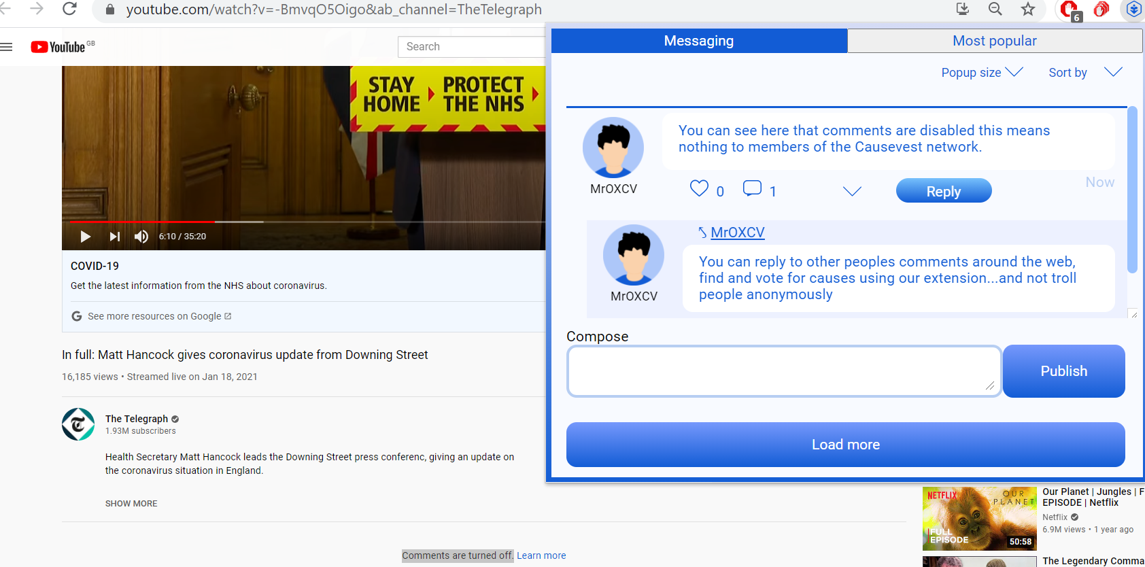The height and width of the screenshot is (567, 1145).
Task: Bookmark this page with the star icon
Action: tap(1028, 9)
